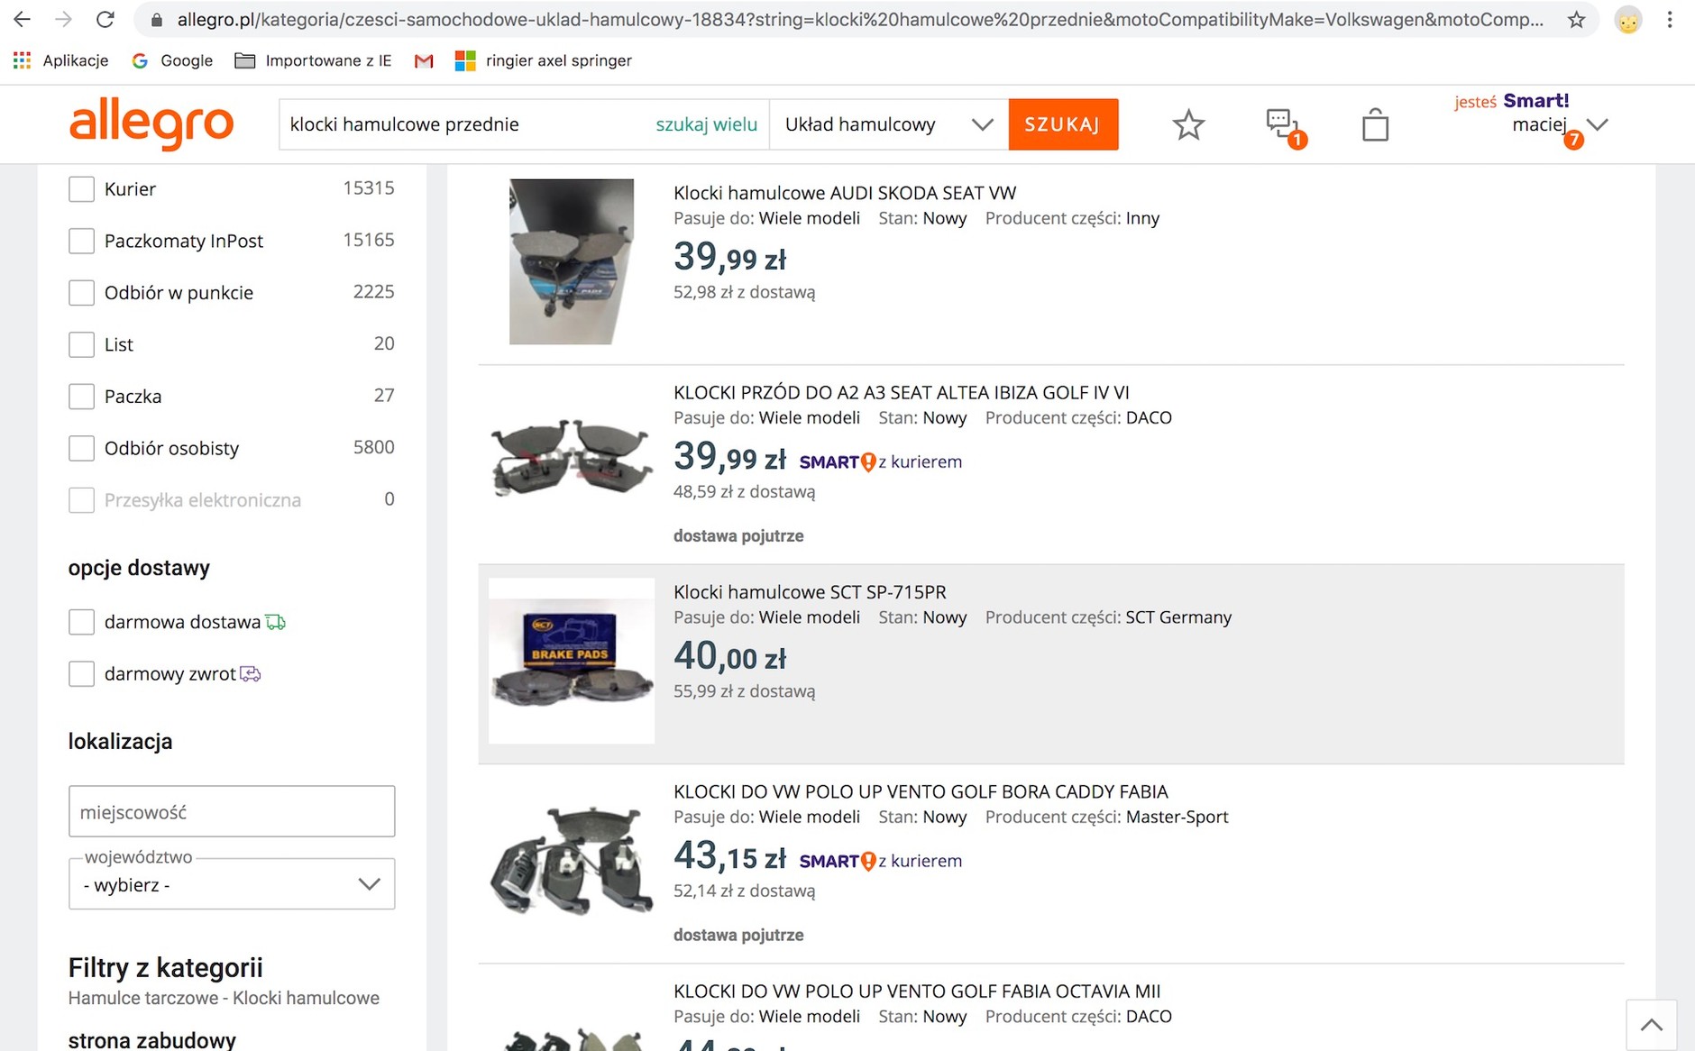The image size is (1695, 1051).
Task: Click the 39,99 zł price of the AUDI SKODA listing
Action: [x=730, y=257]
